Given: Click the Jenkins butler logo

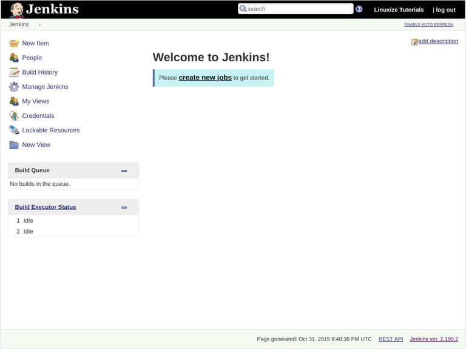Looking at the screenshot, I should [17, 10].
